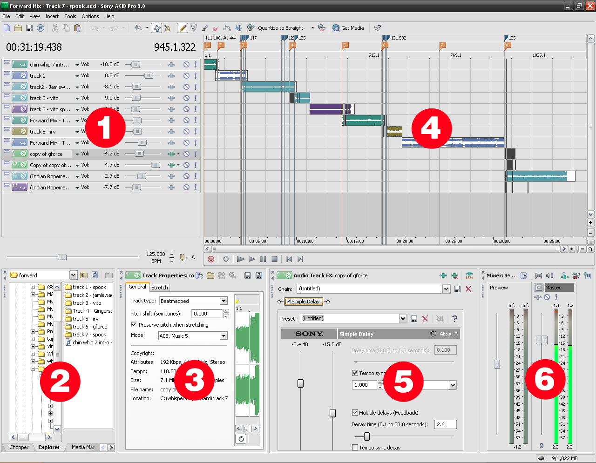Select the Draw tool in the toolbar
596x463 pixels.
[183, 28]
